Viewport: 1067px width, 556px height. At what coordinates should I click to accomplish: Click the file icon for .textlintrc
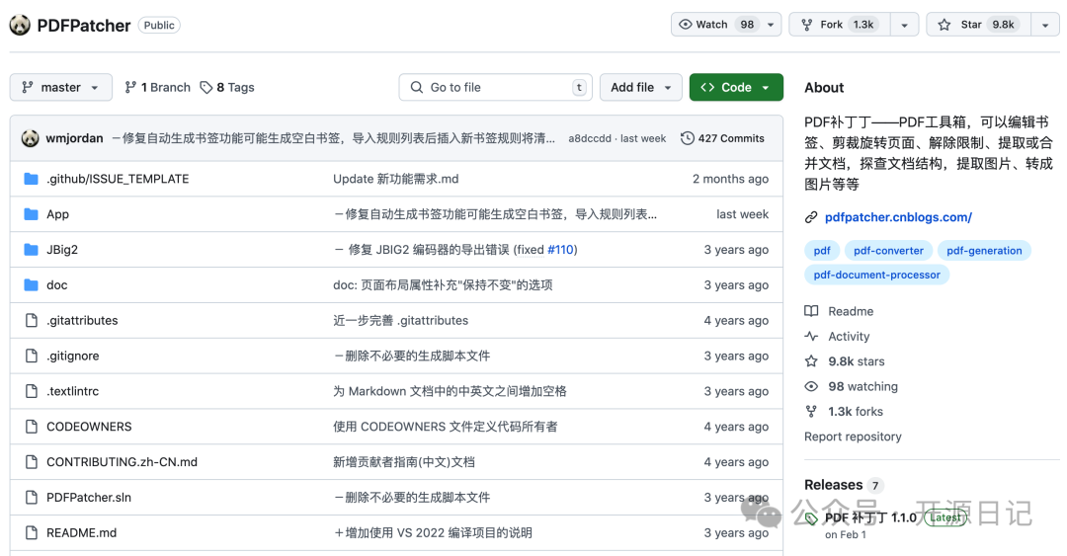(x=31, y=391)
